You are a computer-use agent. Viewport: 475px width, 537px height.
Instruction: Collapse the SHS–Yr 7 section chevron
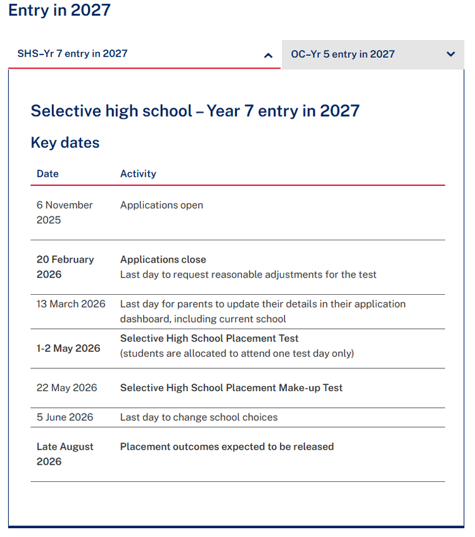268,55
